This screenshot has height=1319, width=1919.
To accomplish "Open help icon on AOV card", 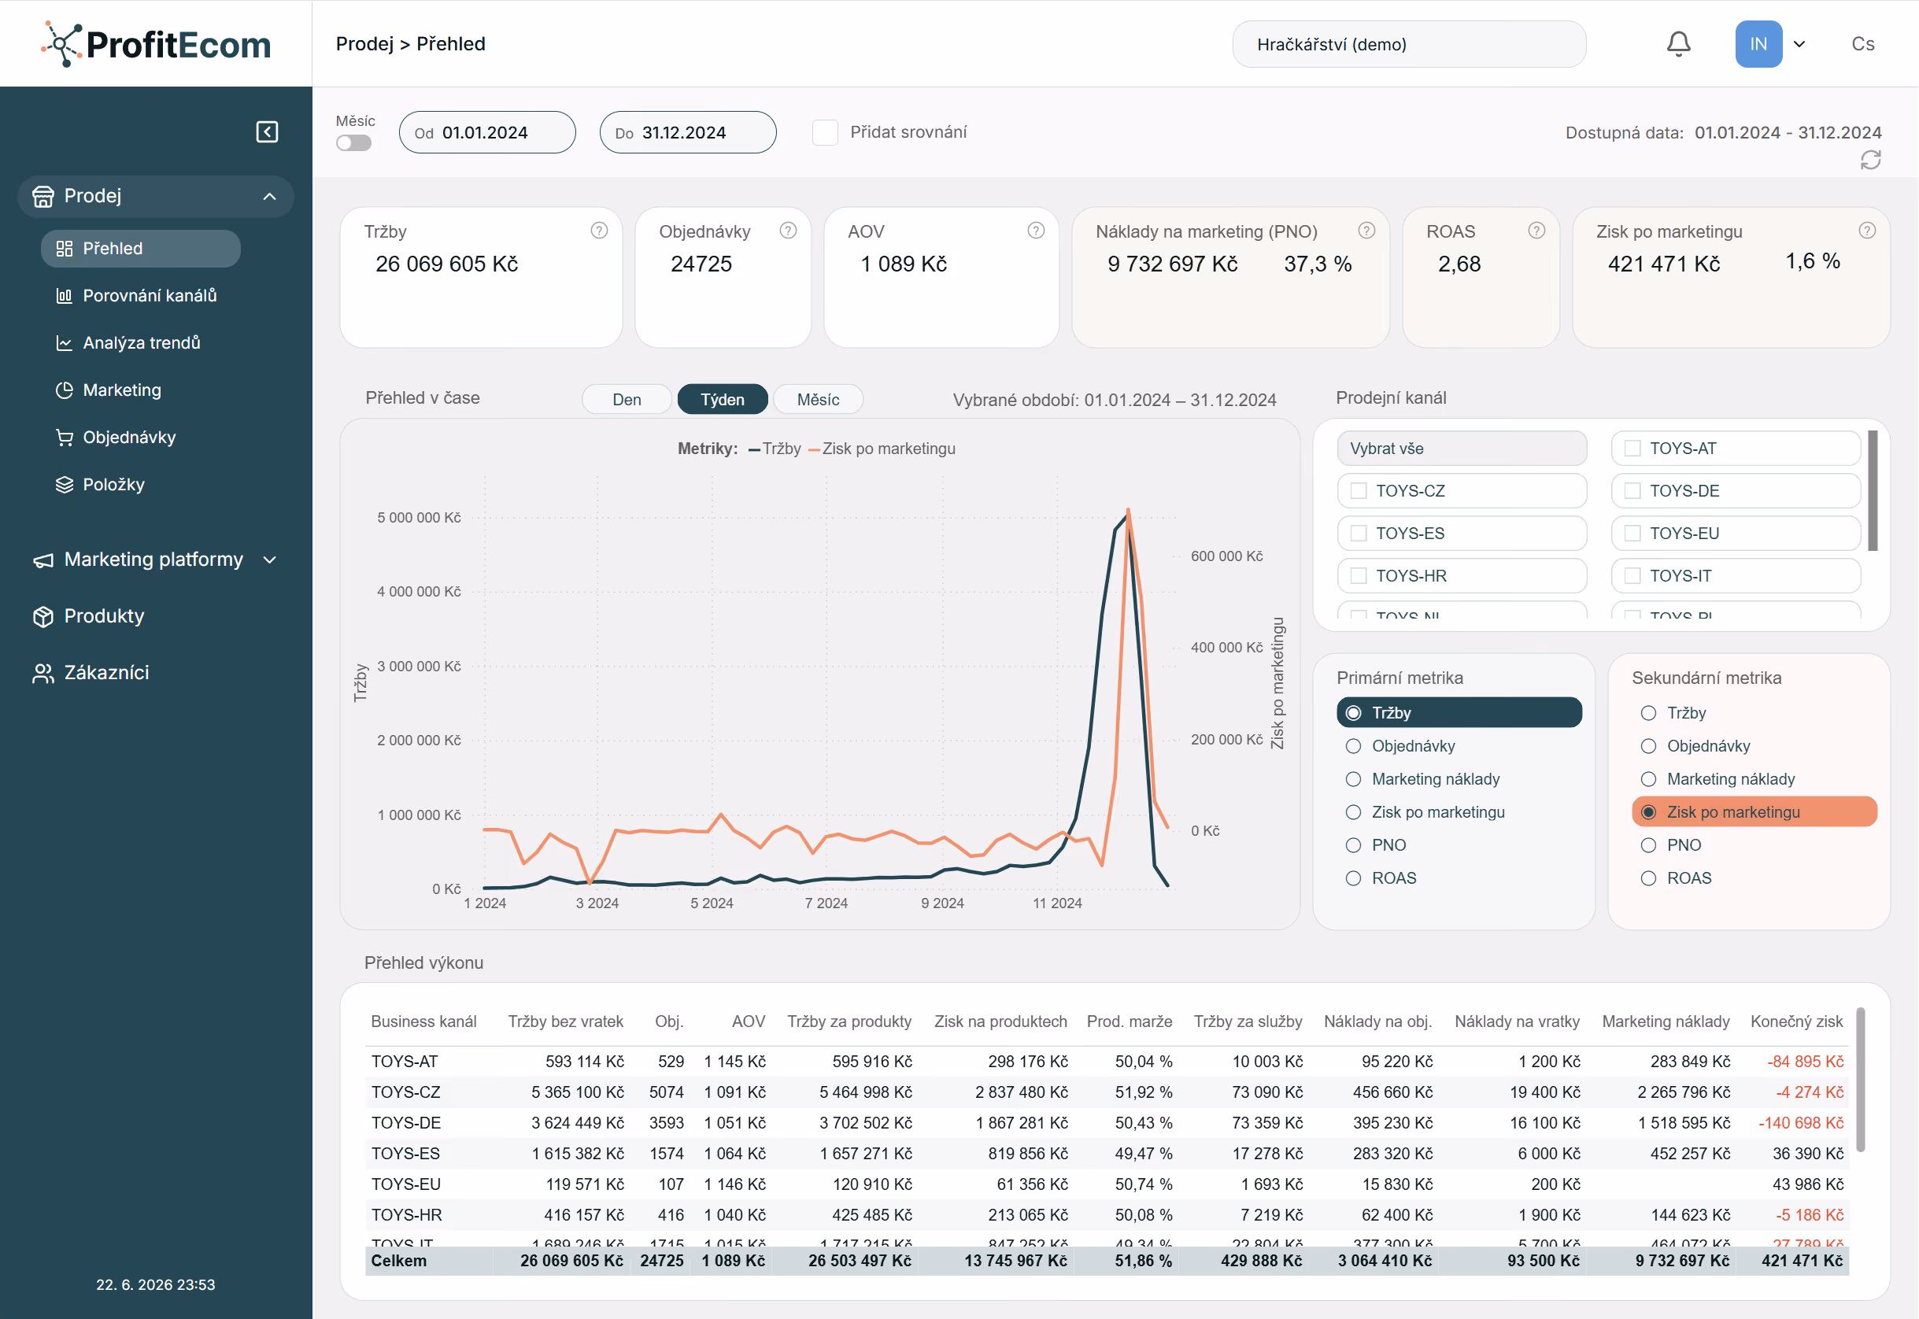I will [x=1036, y=231].
